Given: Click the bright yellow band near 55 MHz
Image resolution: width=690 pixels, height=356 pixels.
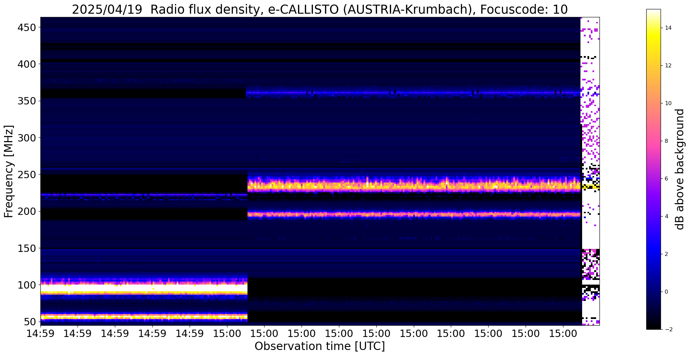Looking at the screenshot, I should (144, 317).
